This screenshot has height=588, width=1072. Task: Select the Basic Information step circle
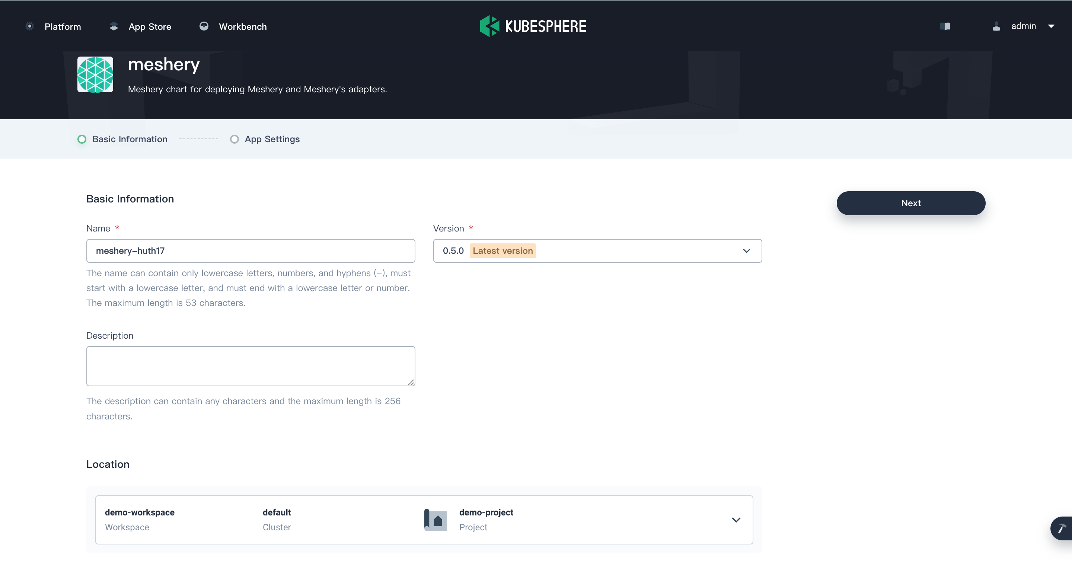click(82, 139)
